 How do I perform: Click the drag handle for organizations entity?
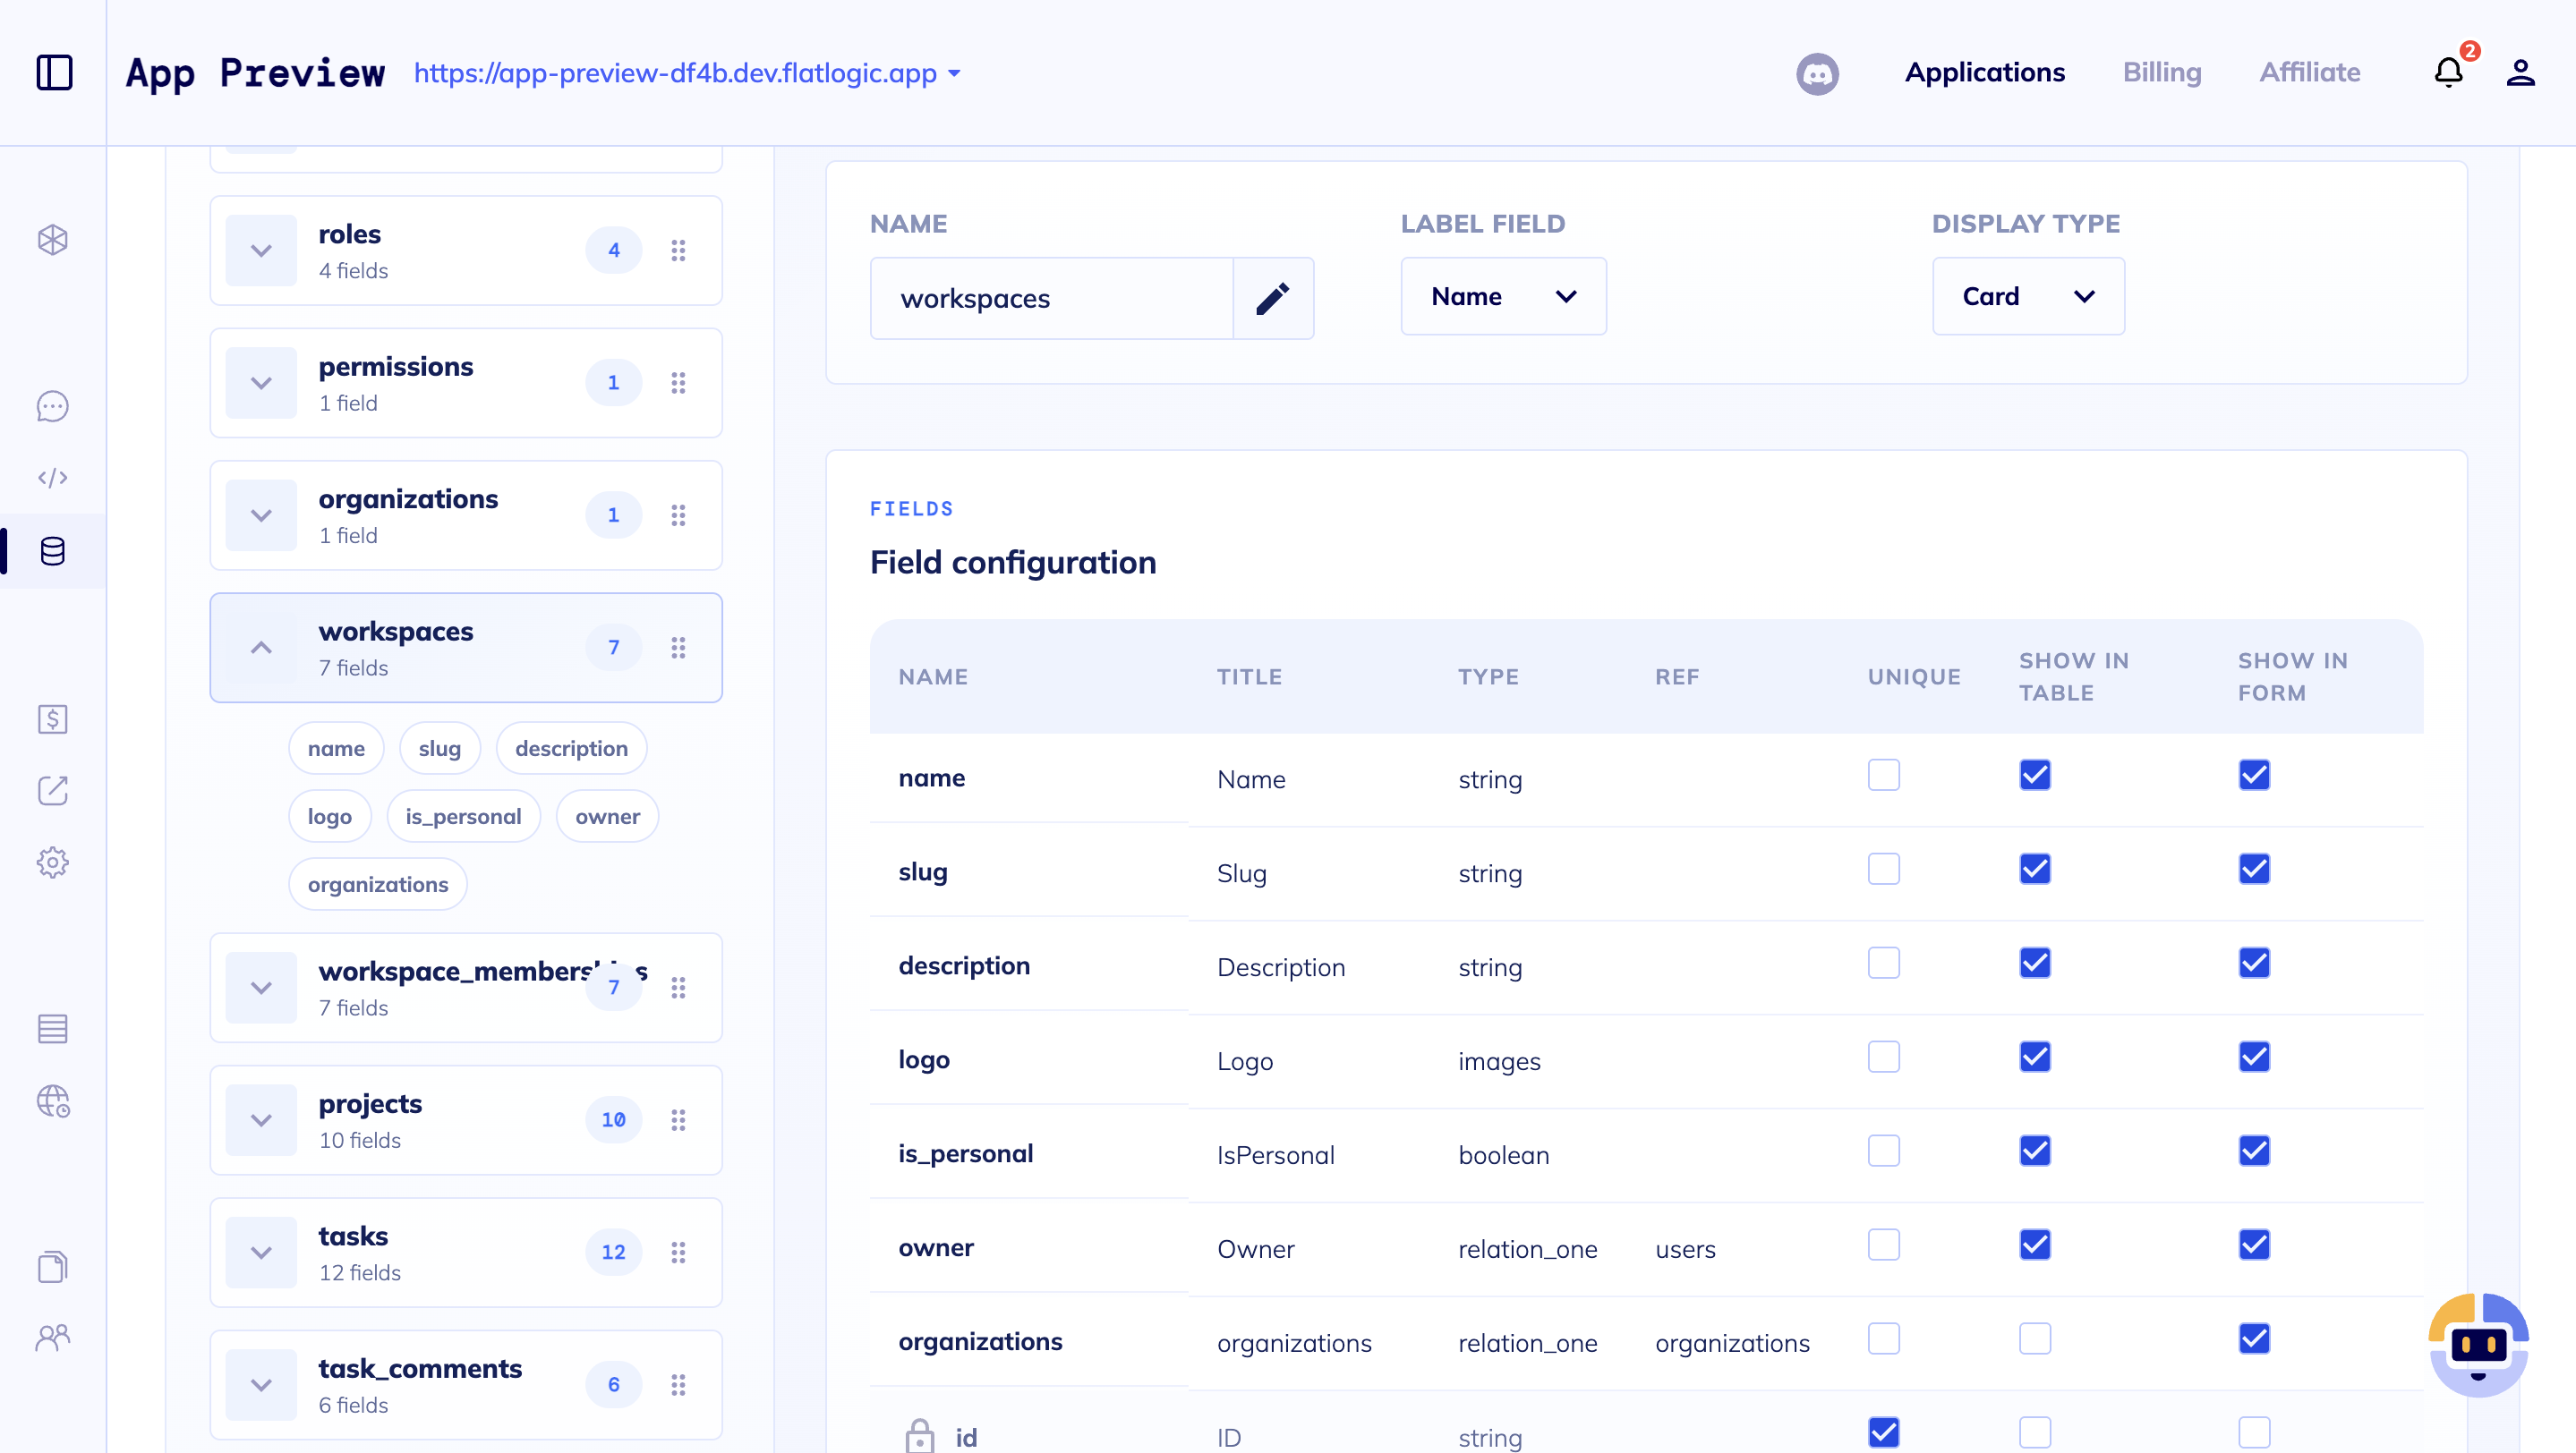pyautogui.click(x=678, y=514)
